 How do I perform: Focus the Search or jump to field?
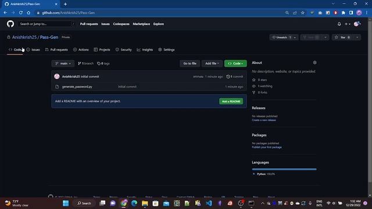(x=46, y=24)
